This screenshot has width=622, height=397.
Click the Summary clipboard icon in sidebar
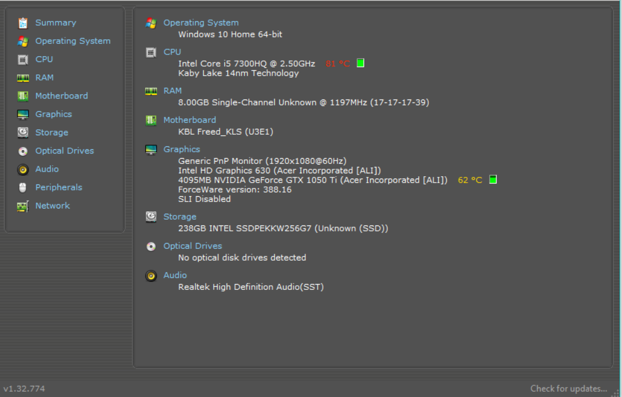point(23,23)
